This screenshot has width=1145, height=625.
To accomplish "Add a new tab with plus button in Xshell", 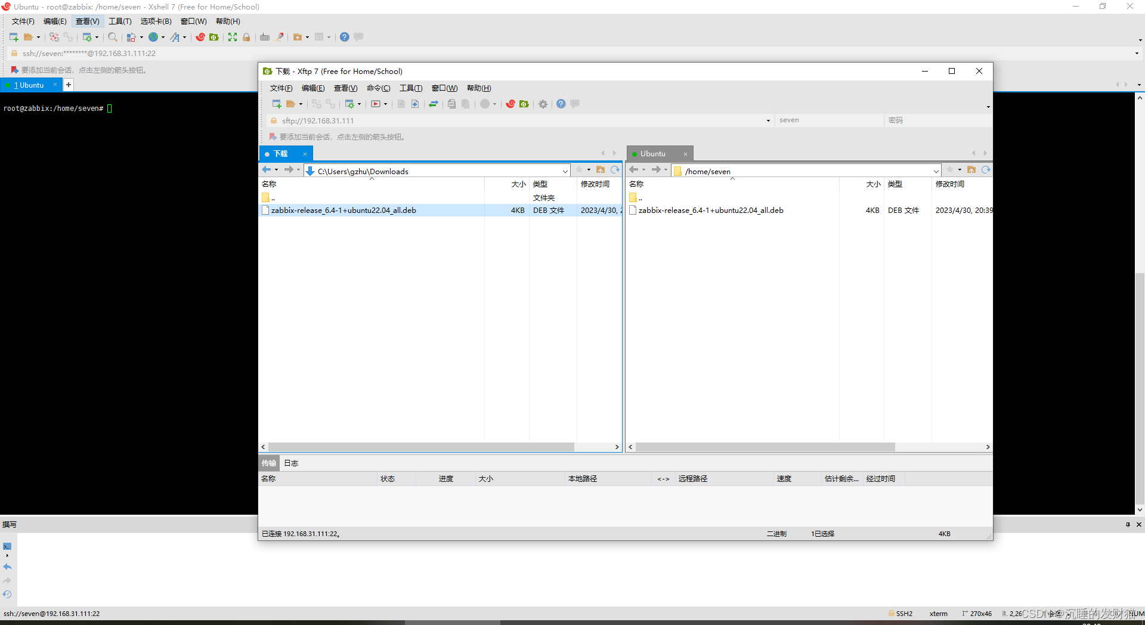I will pos(69,85).
